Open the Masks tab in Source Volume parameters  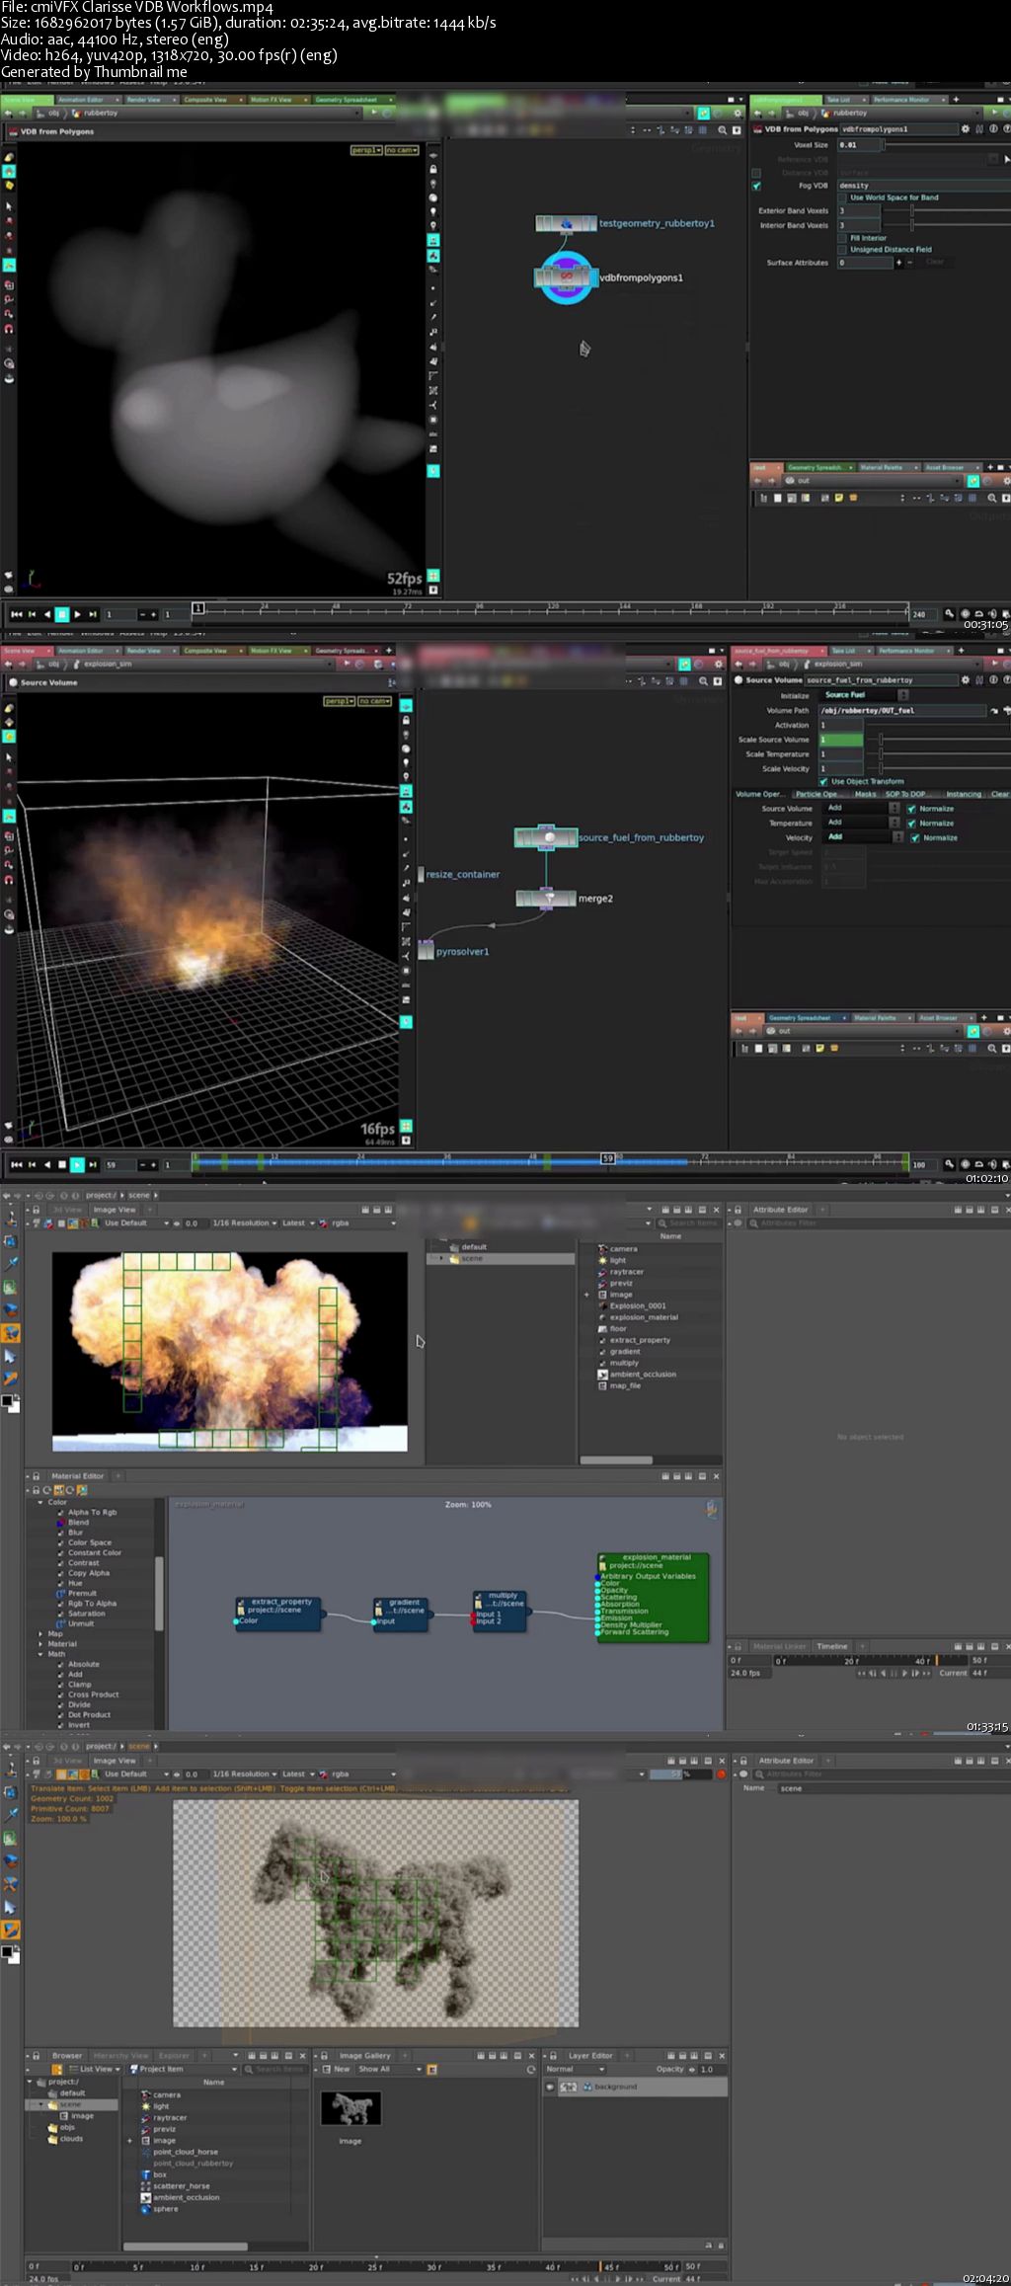pos(866,794)
